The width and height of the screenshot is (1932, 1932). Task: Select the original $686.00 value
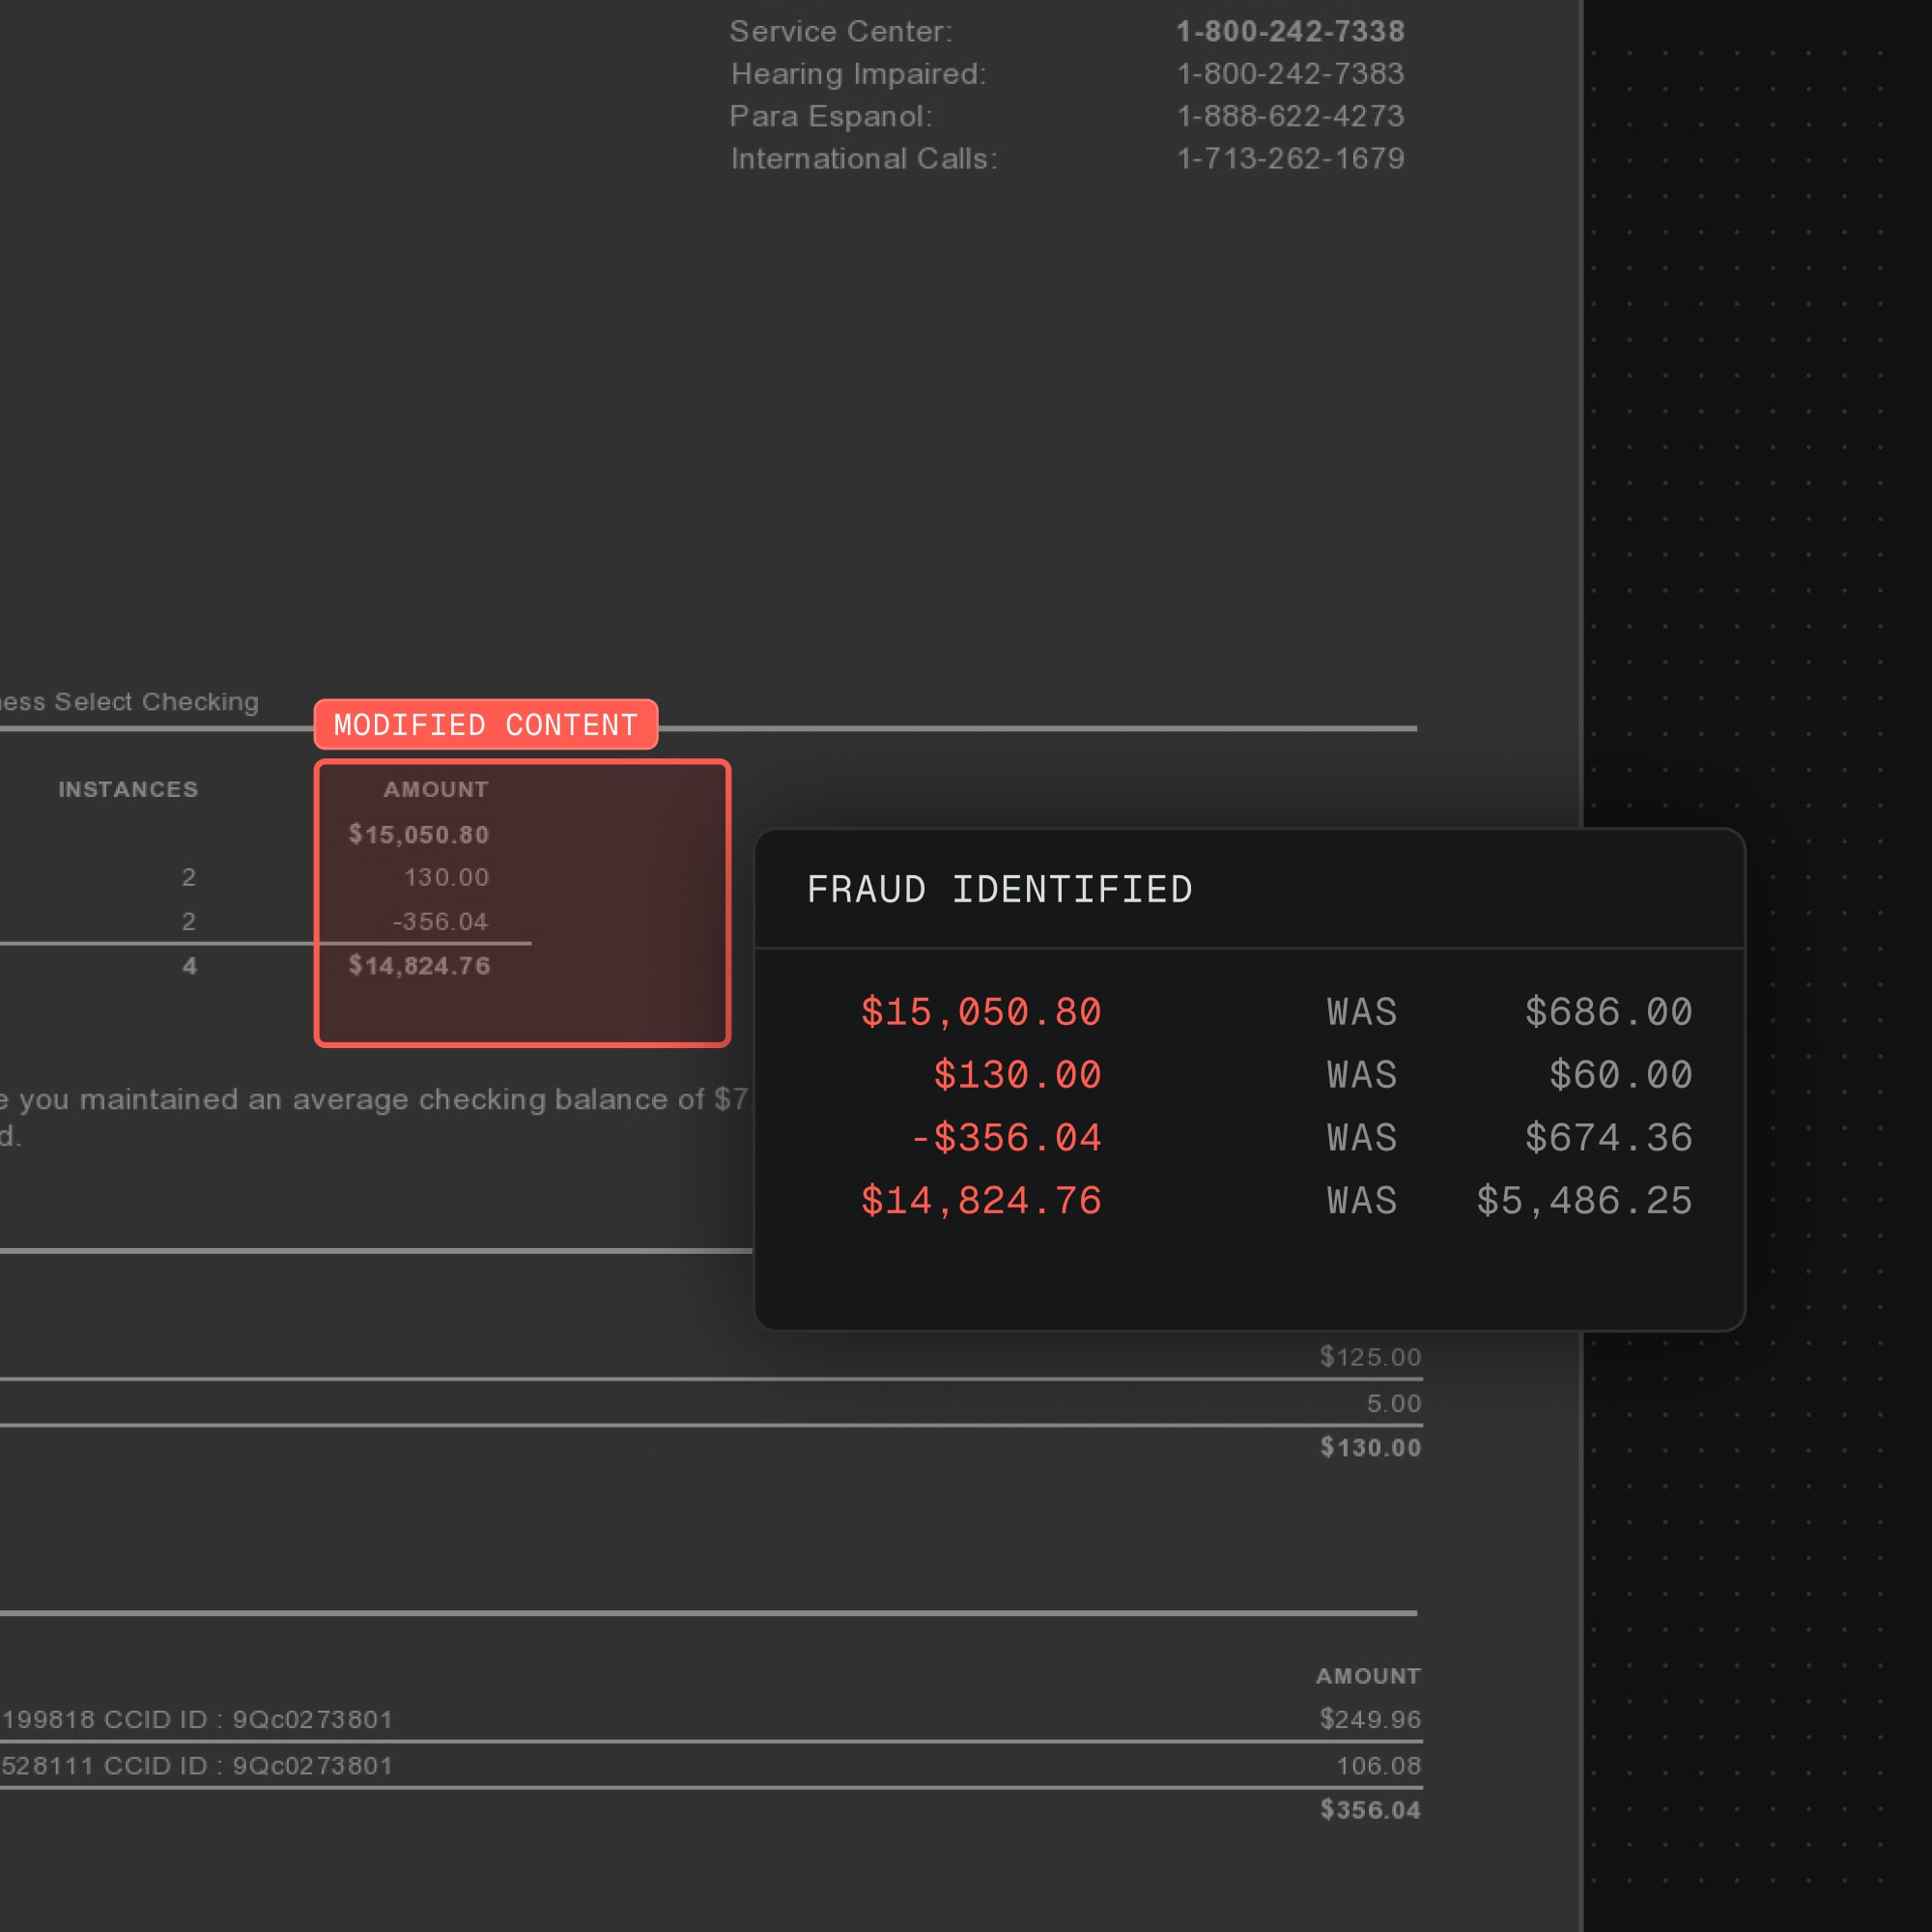[1607, 1012]
